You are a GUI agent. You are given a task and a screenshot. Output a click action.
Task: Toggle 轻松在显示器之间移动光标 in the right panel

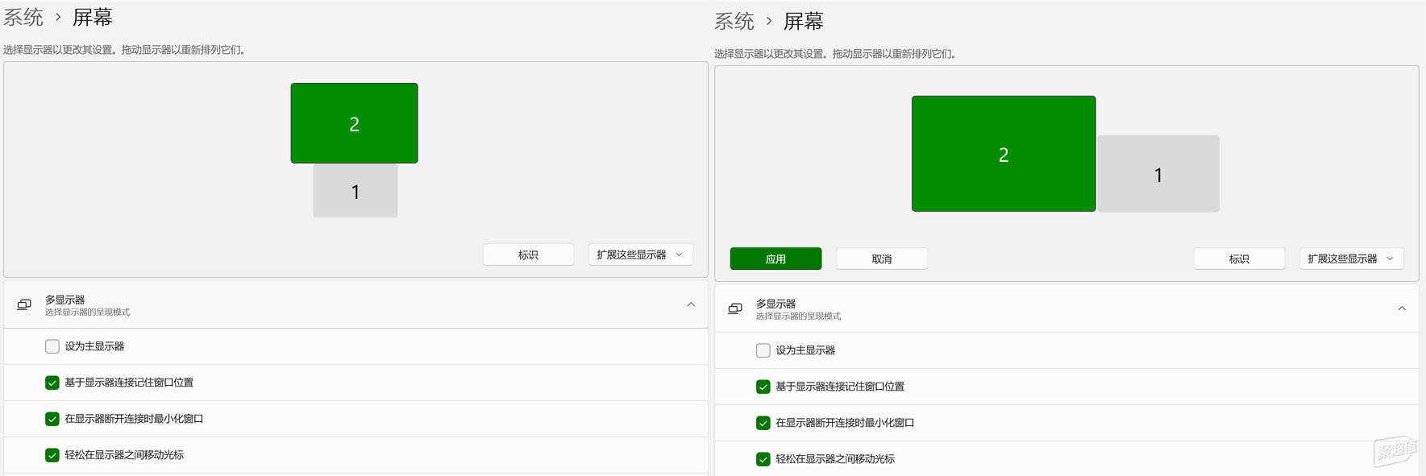(x=763, y=459)
